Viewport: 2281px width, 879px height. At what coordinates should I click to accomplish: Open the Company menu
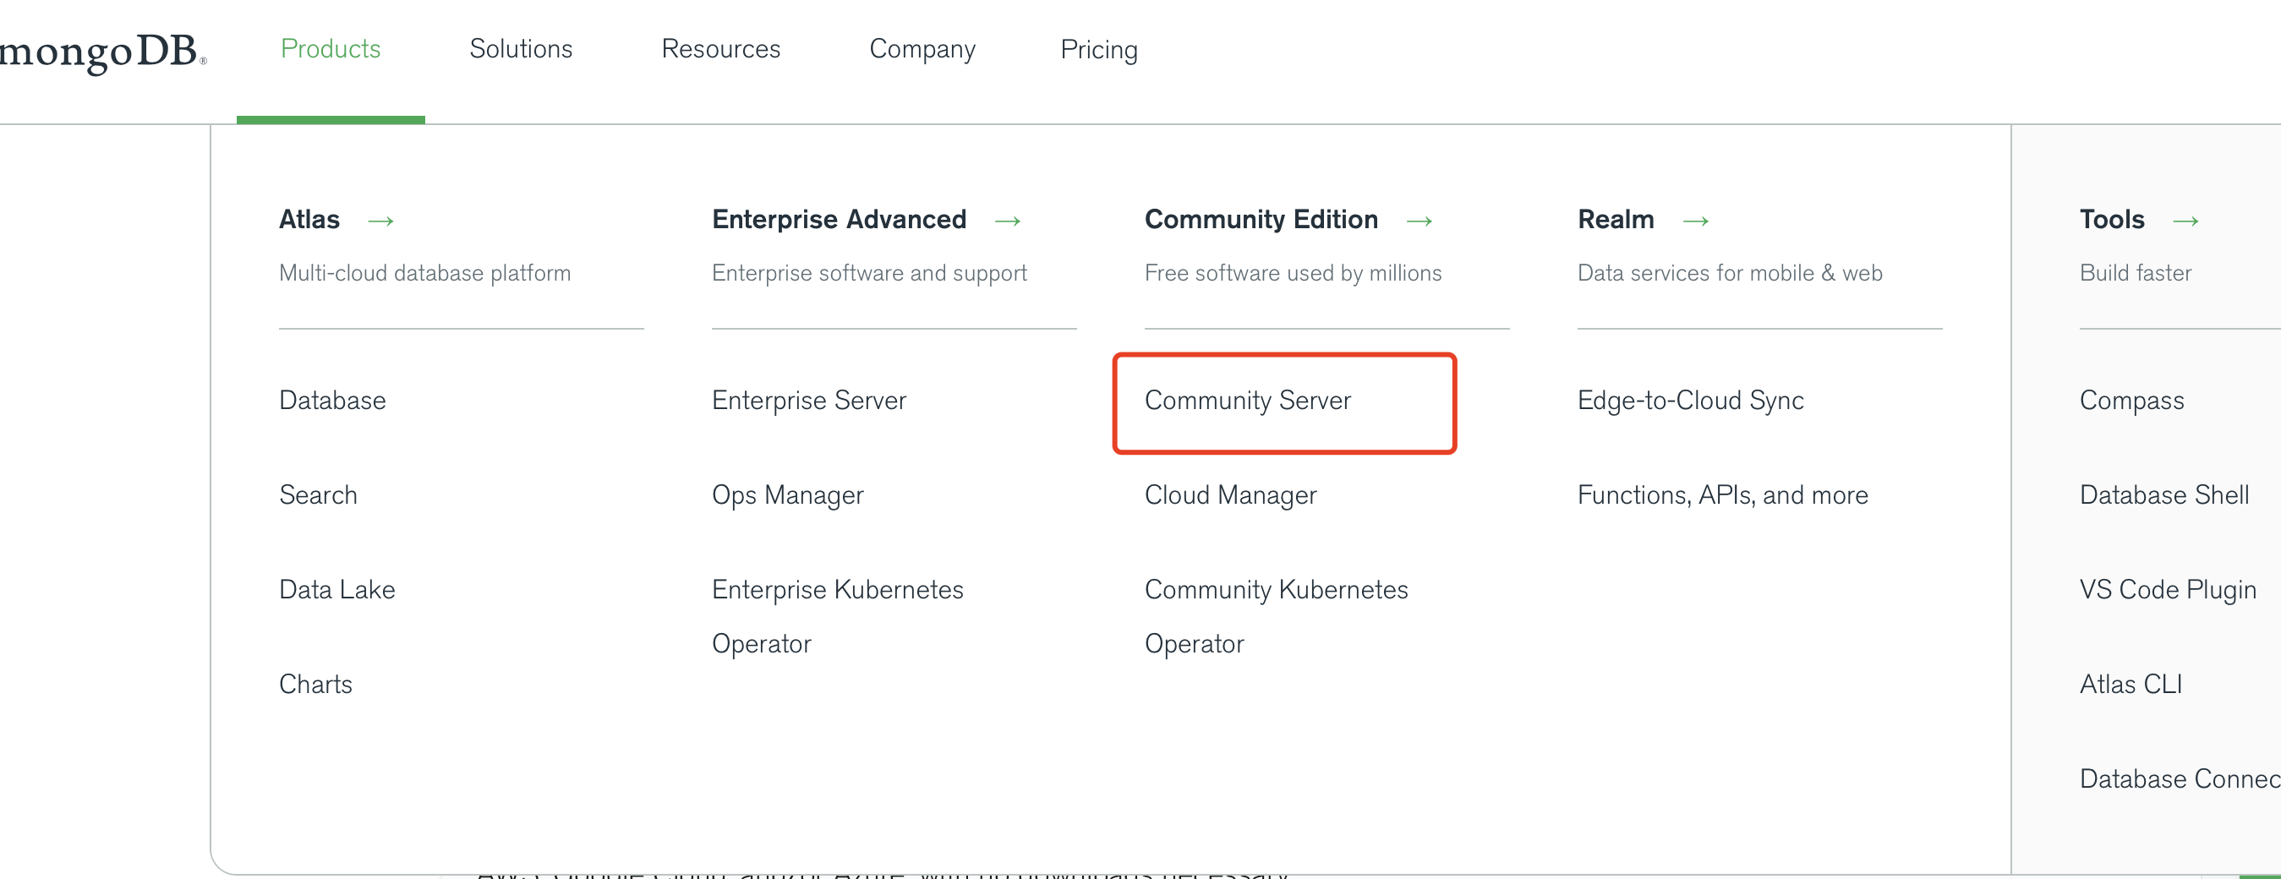point(922,50)
